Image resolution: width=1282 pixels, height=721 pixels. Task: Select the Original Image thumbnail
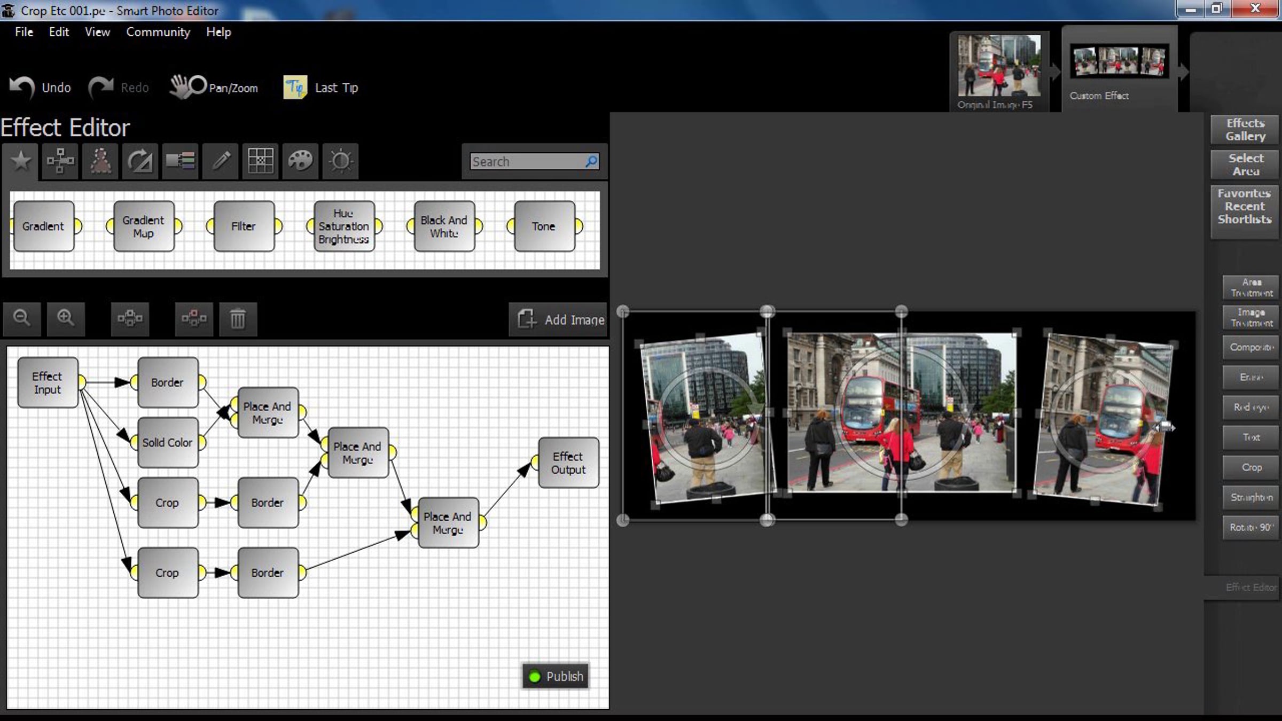click(x=998, y=67)
